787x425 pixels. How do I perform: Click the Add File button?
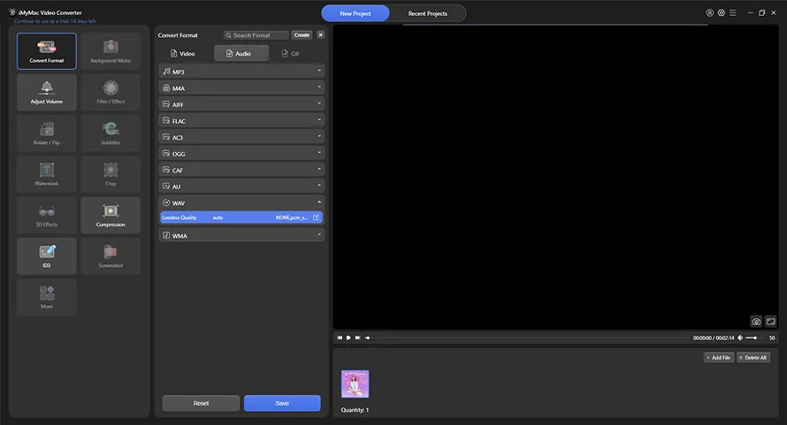coord(719,357)
